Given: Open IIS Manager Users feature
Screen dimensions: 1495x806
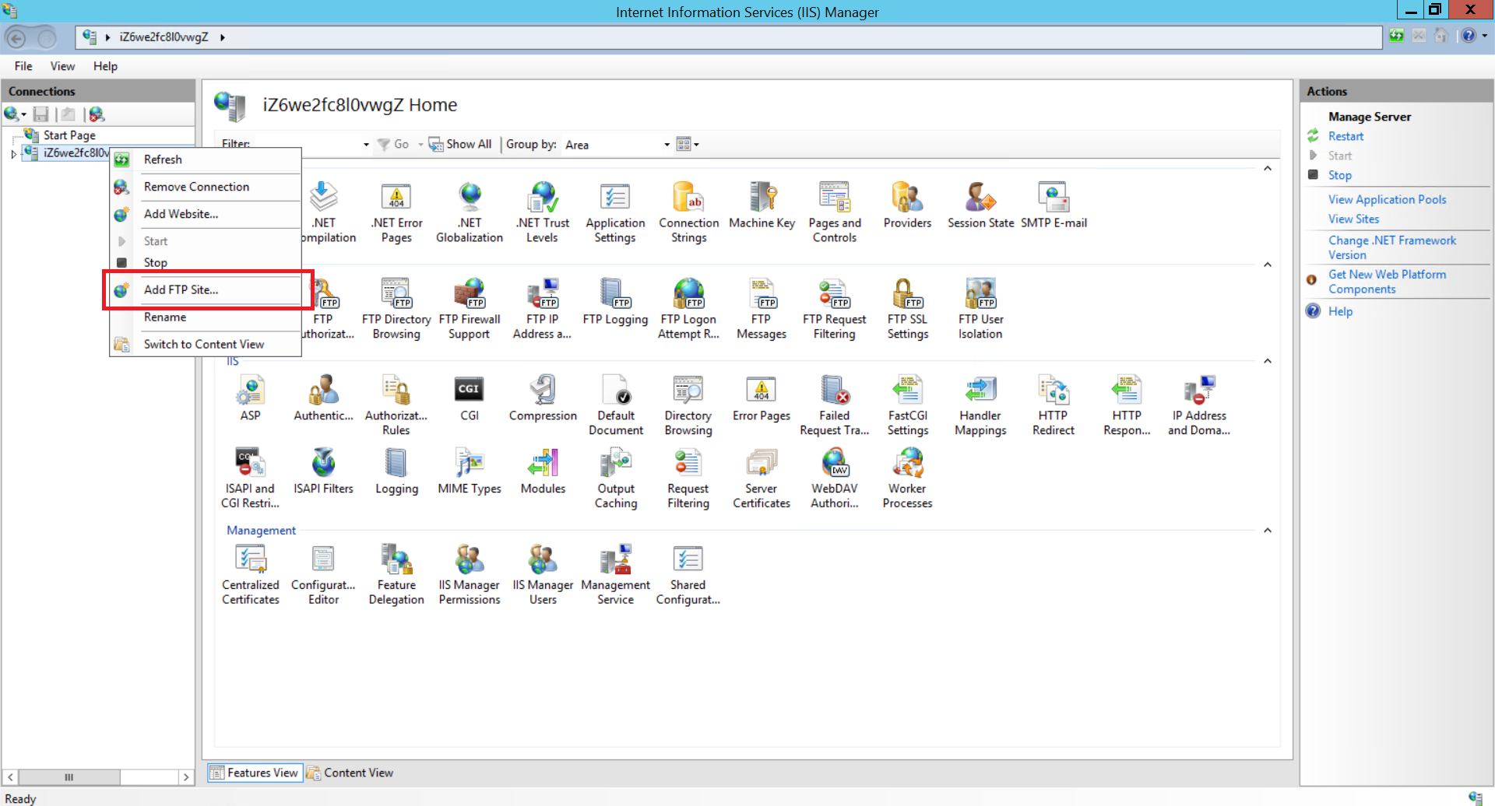Looking at the screenshot, I should [543, 575].
